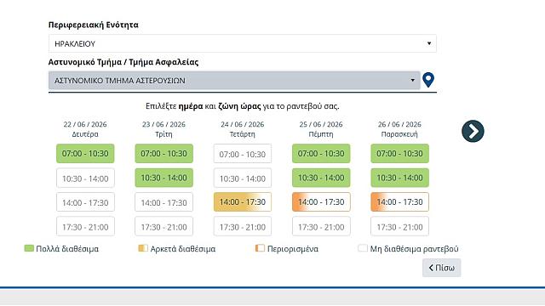Click the green Πολλά διαθέσιμα legend swatch

tap(29, 248)
